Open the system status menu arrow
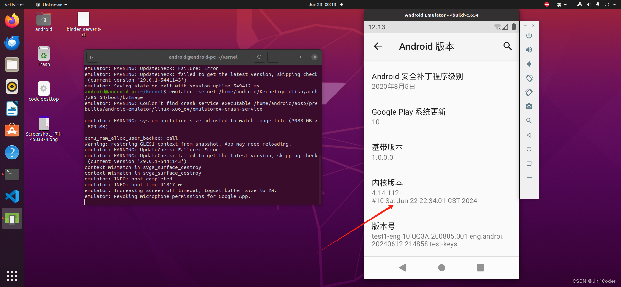This screenshot has height=287, width=621. pos(615,5)
